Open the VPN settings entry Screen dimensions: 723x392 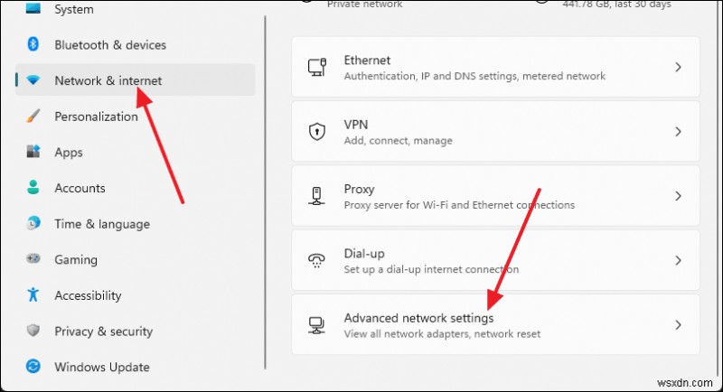point(495,131)
